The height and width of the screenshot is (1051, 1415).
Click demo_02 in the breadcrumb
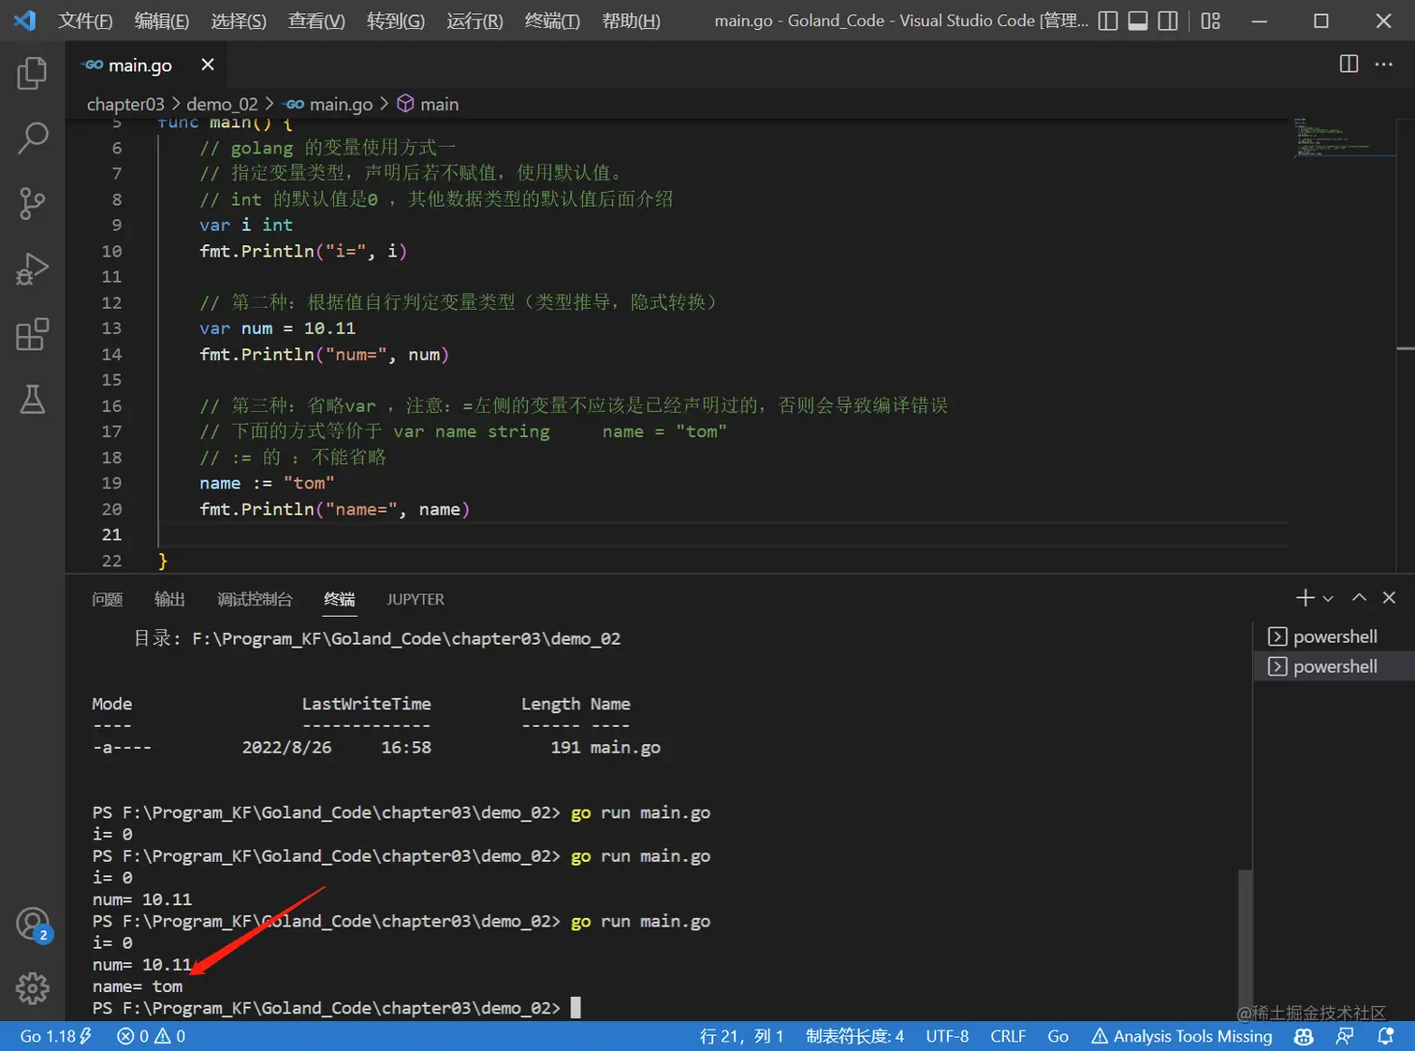[222, 104]
